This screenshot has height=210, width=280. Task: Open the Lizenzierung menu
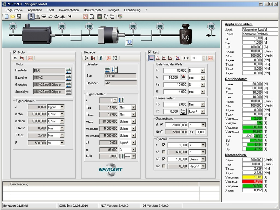click(132, 10)
